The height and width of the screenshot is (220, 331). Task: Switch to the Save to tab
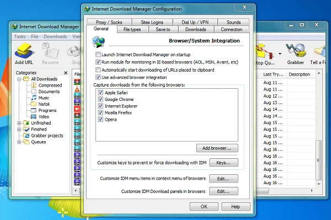click(163, 30)
